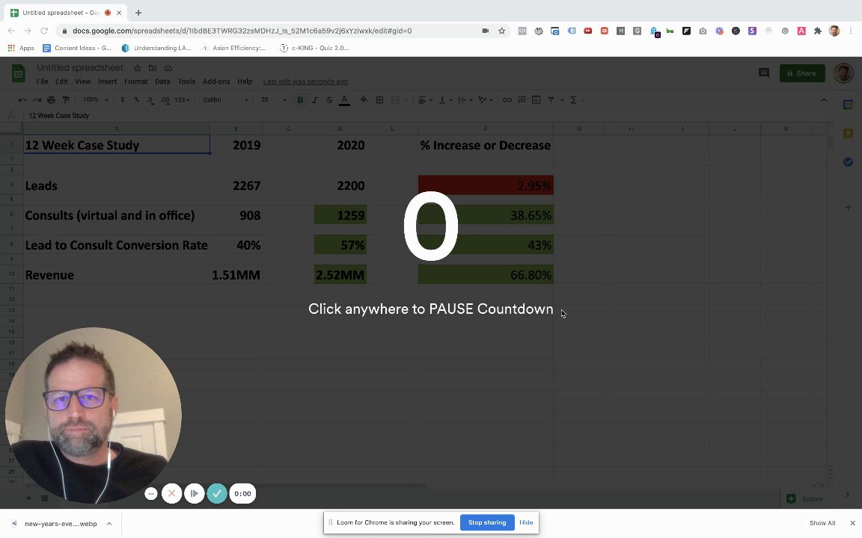Click the green Share button
Screen dimensions: 862x538
[802, 73]
